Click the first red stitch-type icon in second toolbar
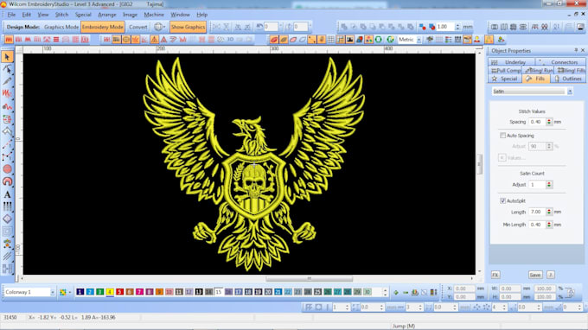The width and height of the screenshot is (588, 330). (9, 40)
